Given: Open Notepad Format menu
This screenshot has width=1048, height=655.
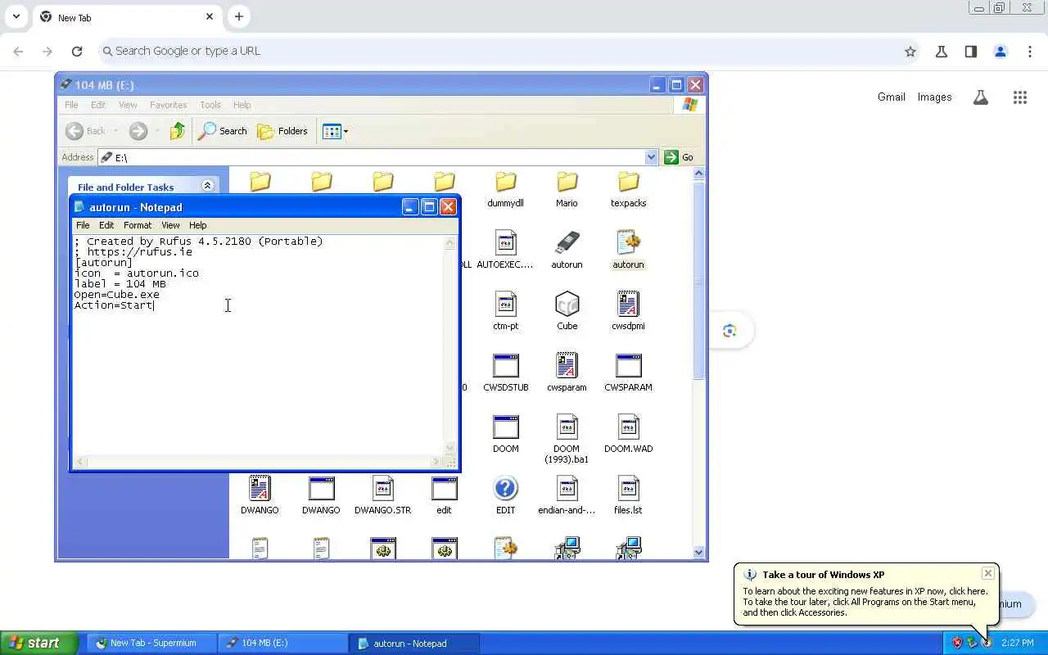Looking at the screenshot, I should [x=138, y=225].
